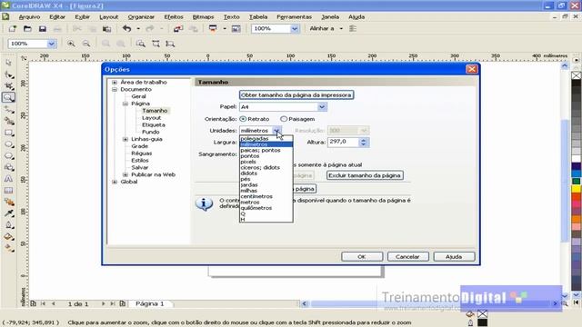Open the Editar menu
Image resolution: width=582 pixels, height=327 pixels.
57,17
